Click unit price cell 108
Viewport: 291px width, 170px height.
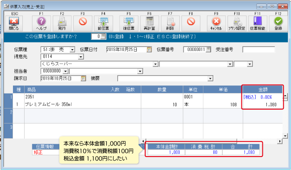click(x=233, y=105)
